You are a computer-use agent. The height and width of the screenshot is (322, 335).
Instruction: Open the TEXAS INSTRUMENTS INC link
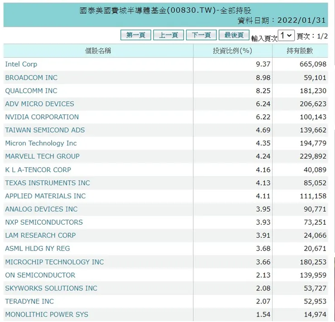(x=48, y=183)
